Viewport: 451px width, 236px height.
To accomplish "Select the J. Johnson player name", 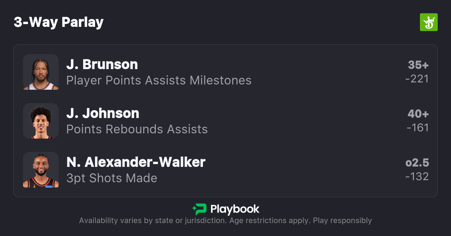I will [103, 113].
